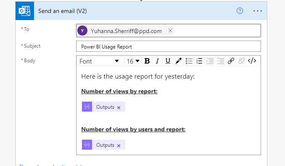The width and height of the screenshot is (285, 166).
Task: Click 'Number of views by report:' heading
Action: [119, 91]
